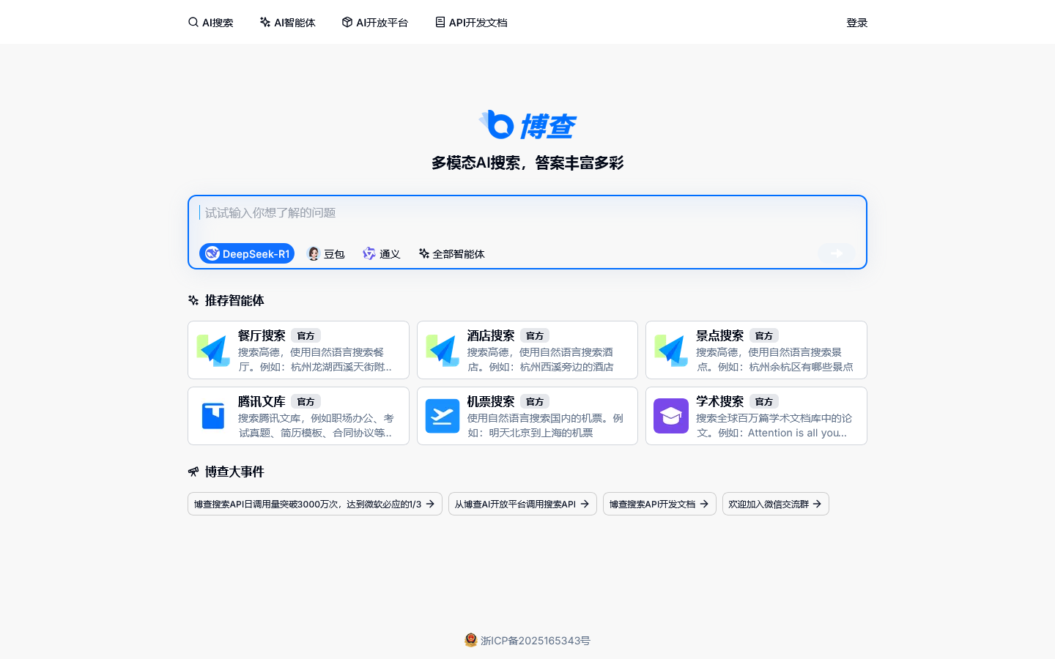Click the 博查 logo
The height and width of the screenshot is (659, 1055).
click(527, 125)
